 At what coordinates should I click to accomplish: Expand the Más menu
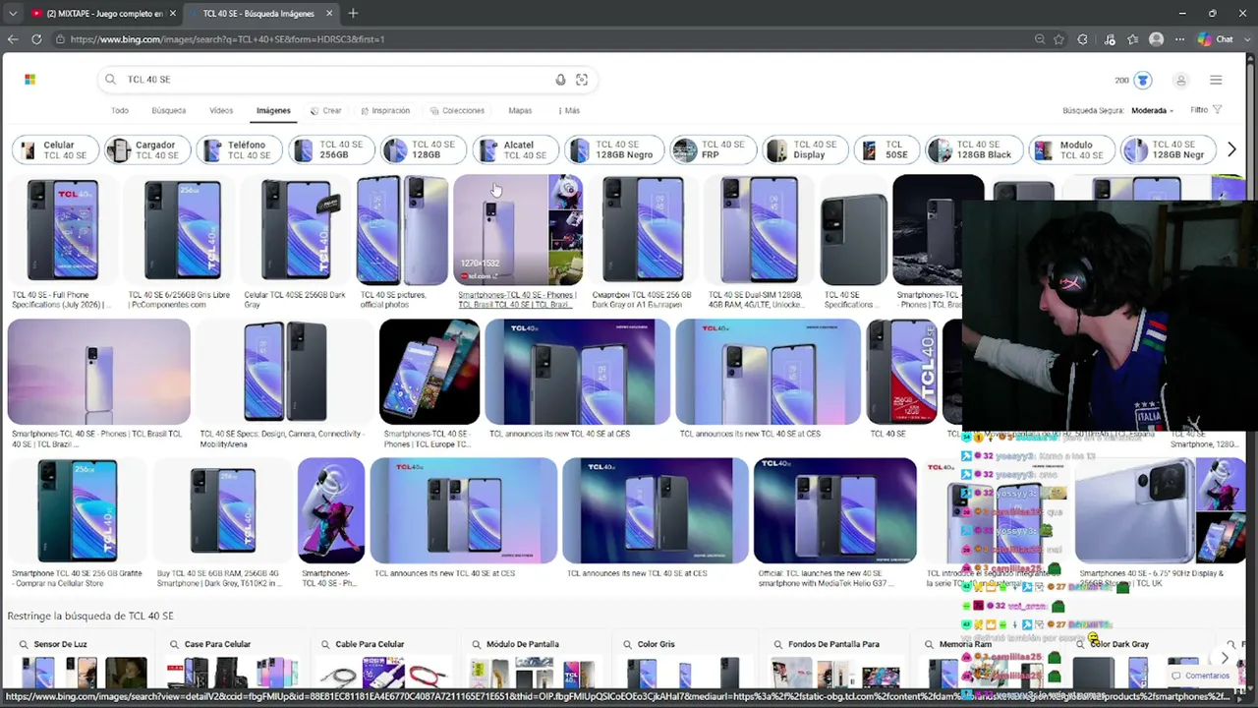(x=569, y=111)
